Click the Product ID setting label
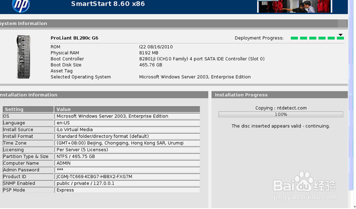This screenshot has height=209, width=356. point(14,177)
